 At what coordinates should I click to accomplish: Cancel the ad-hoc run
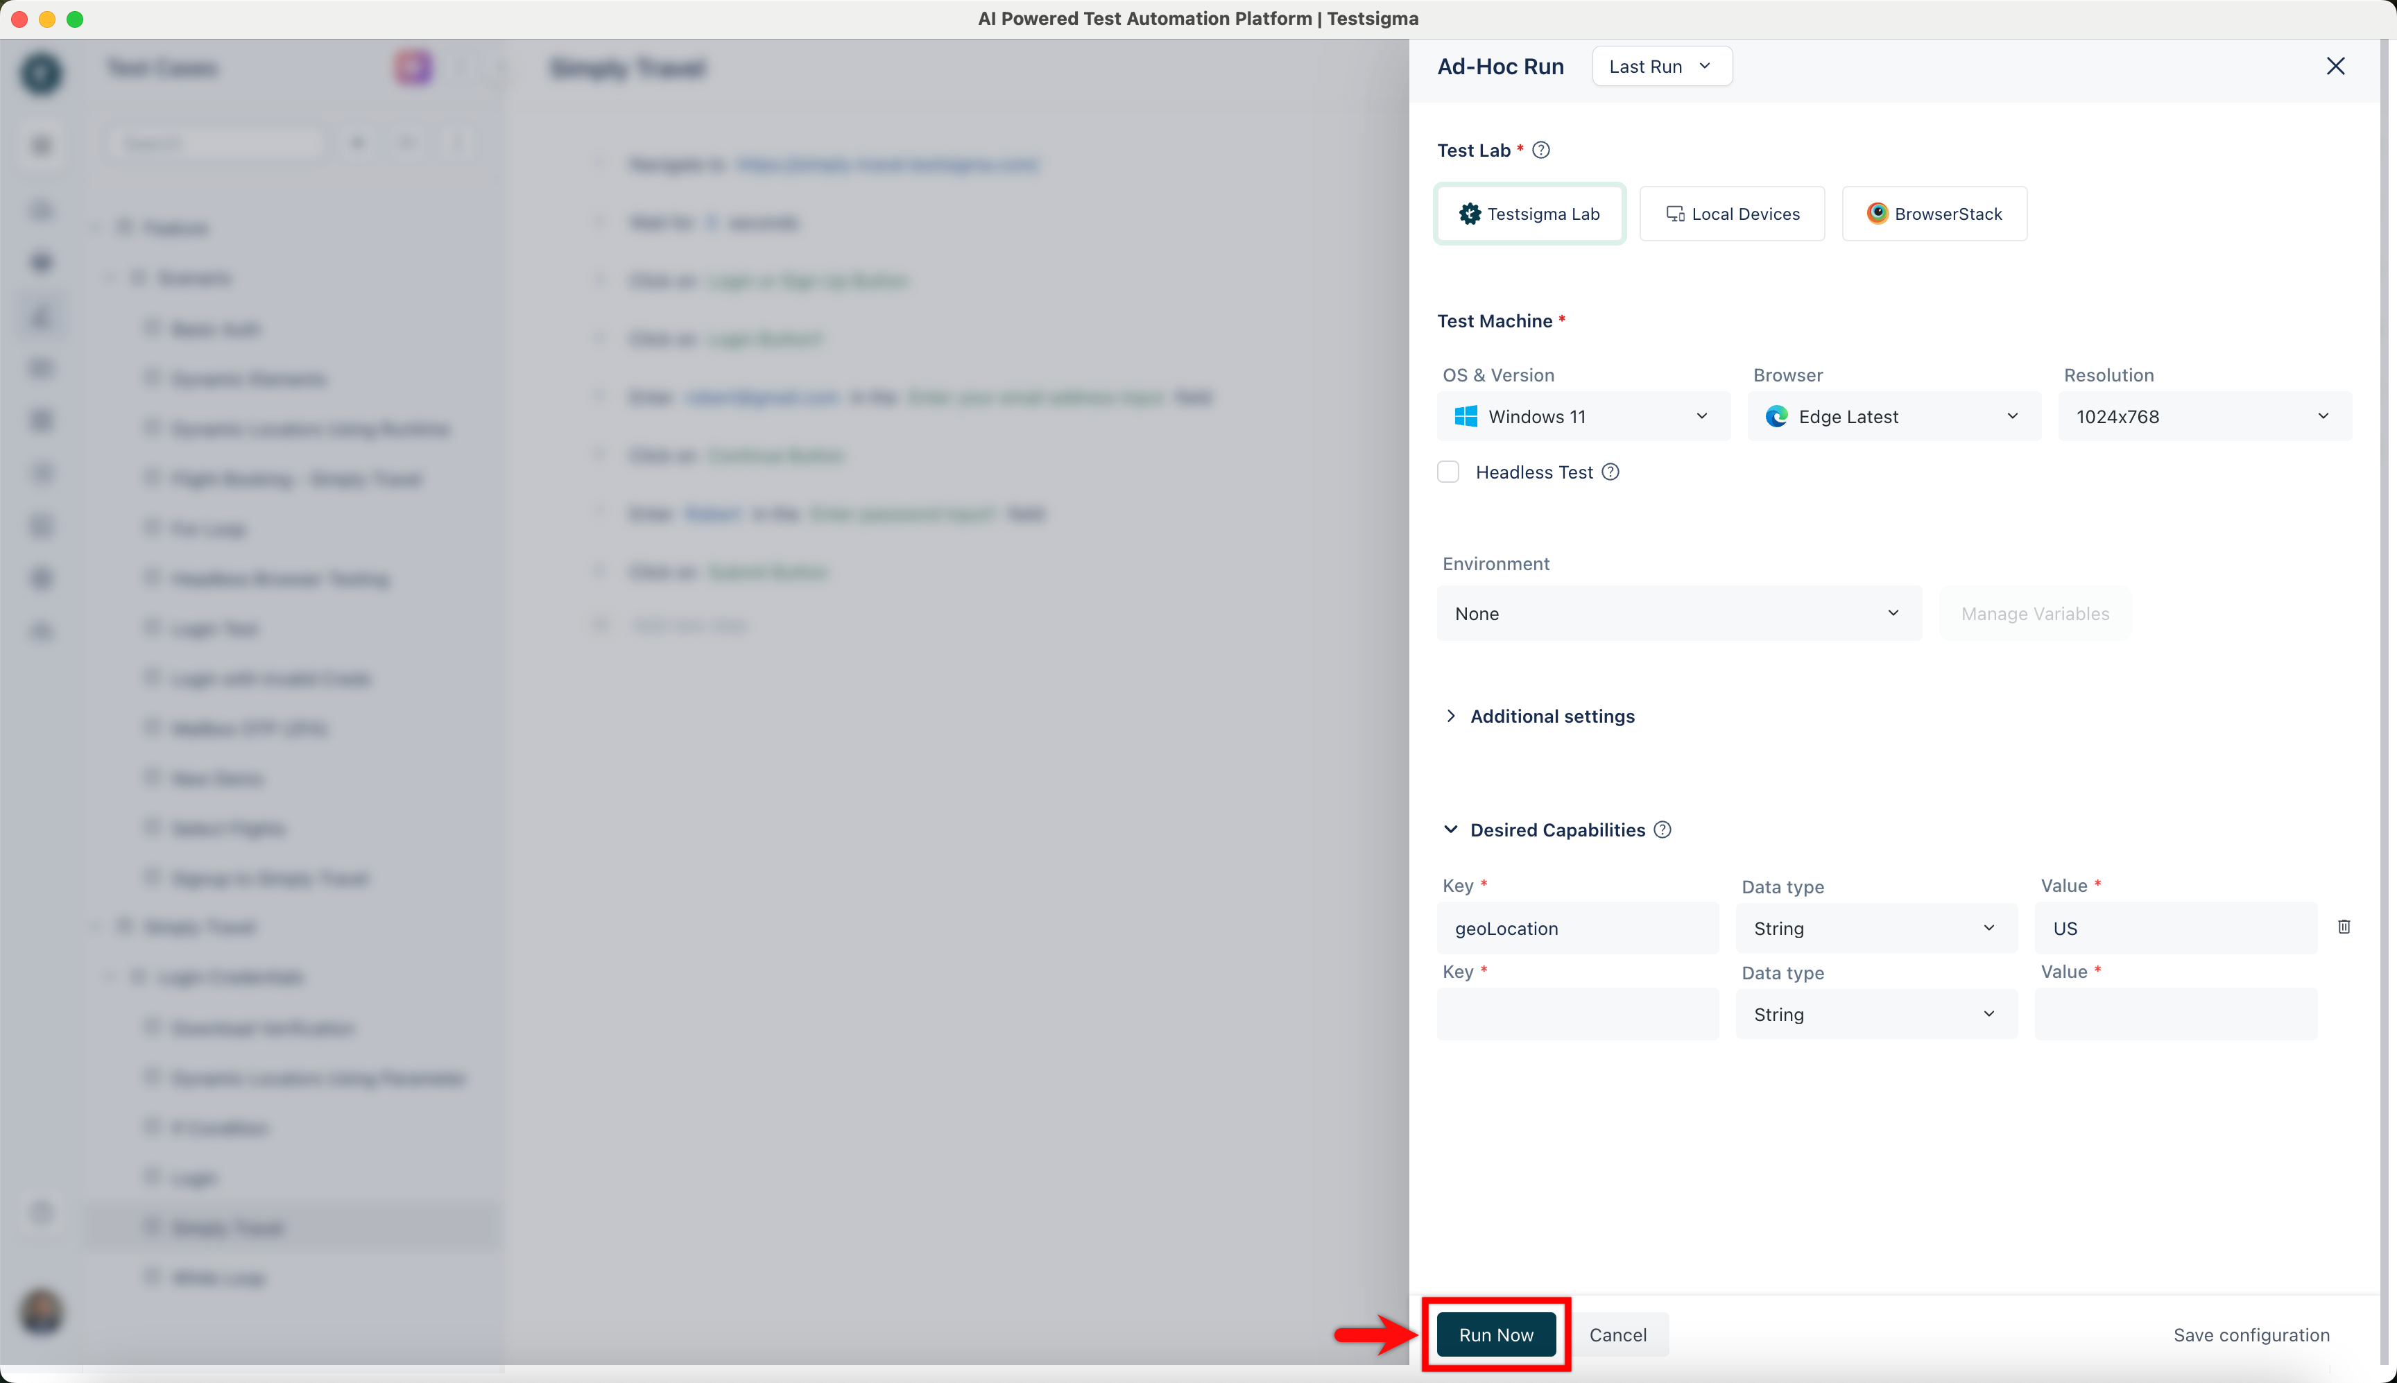tap(1618, 1334)
